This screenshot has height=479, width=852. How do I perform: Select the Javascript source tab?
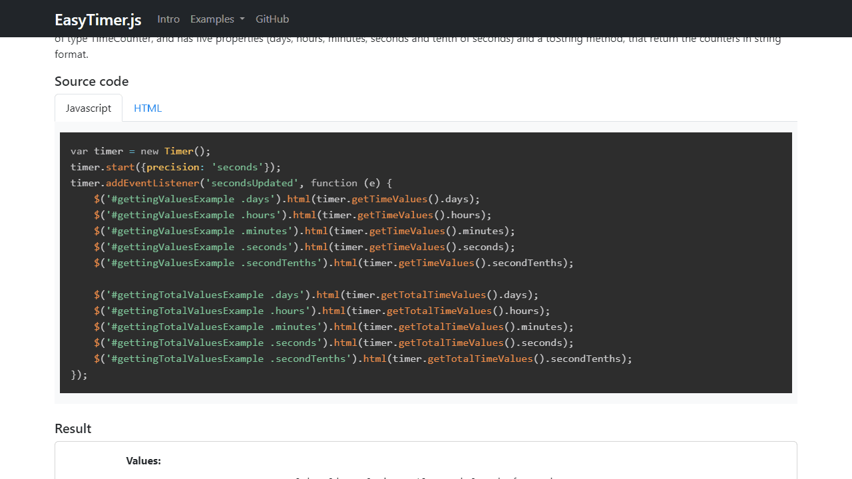[x=89, y=108]
